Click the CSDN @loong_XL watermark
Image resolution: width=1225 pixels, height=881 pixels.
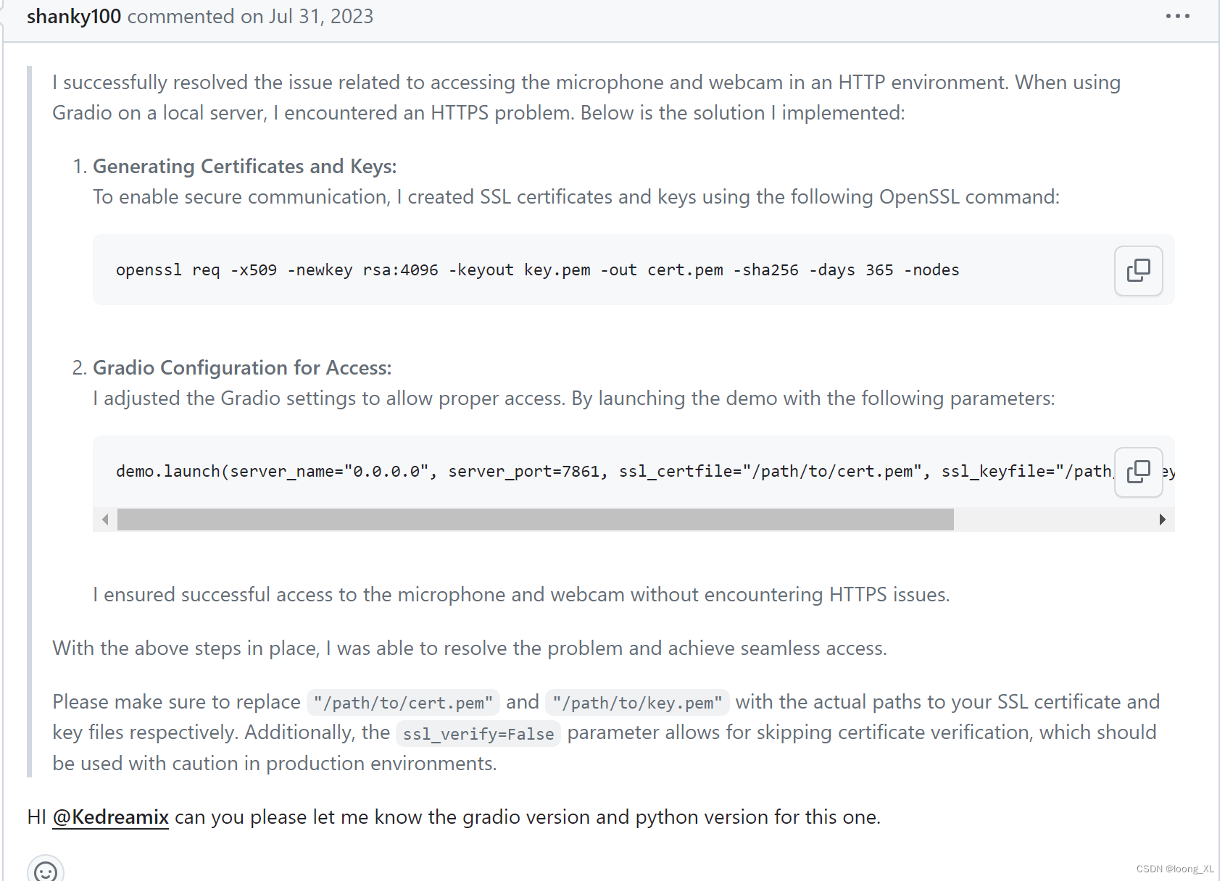coord(1174,869)
